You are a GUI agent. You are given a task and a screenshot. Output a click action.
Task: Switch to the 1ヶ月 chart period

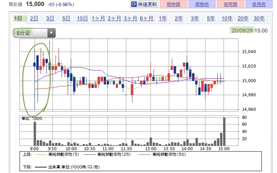[x=98, y=18]
